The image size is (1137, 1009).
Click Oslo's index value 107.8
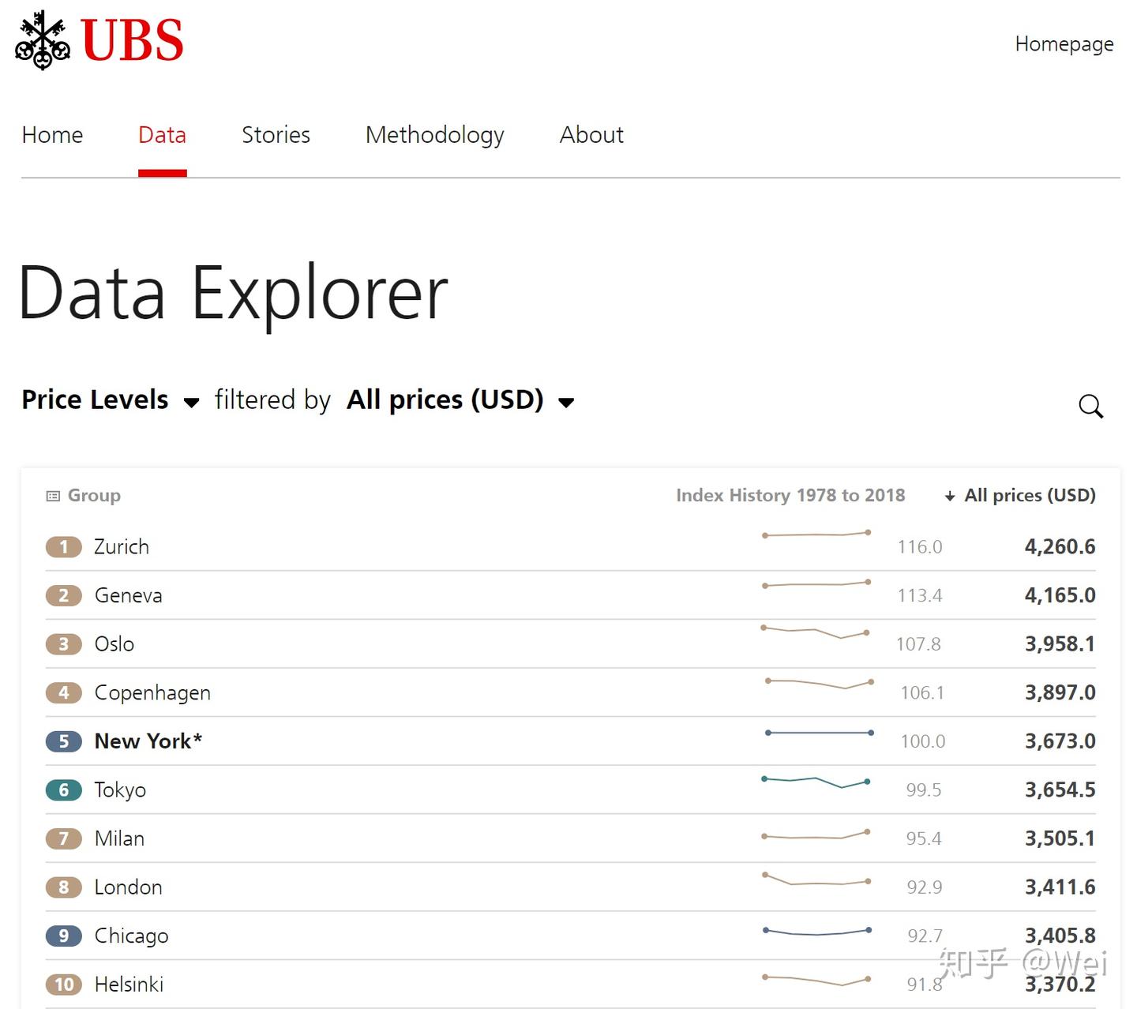point(918,644)
